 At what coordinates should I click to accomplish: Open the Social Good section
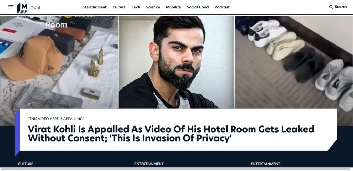click(x=198, y=7)
